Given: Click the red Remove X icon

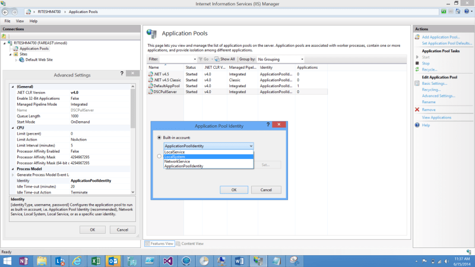Looking at the screenshot, I should (x=417, y=110).
